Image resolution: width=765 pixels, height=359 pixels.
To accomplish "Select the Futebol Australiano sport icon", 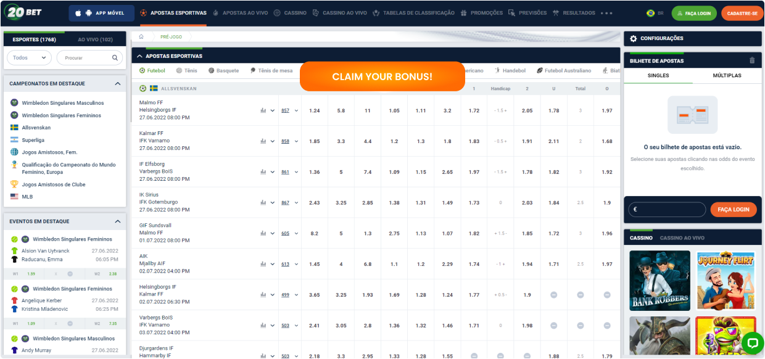I will [540, 70].
